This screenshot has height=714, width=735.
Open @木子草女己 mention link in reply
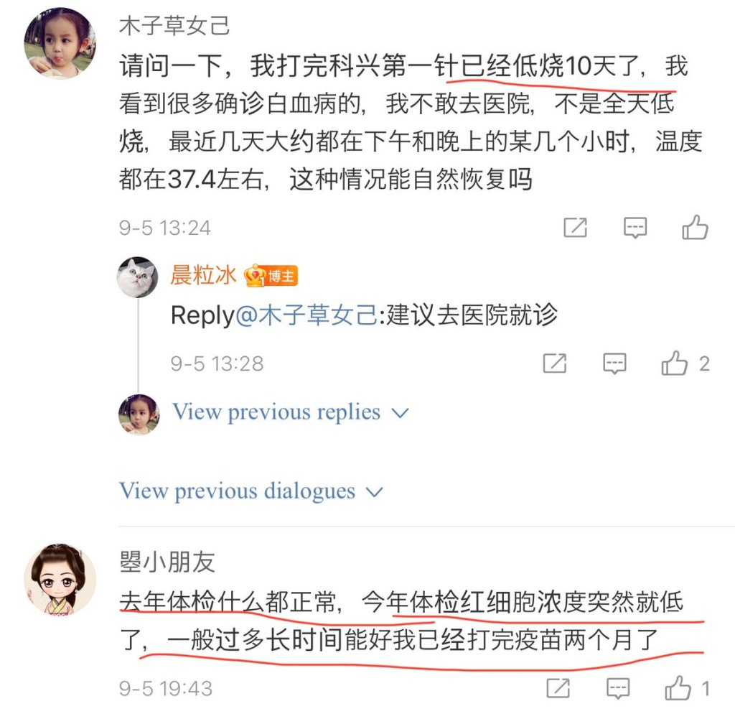[x=306, y=315]
